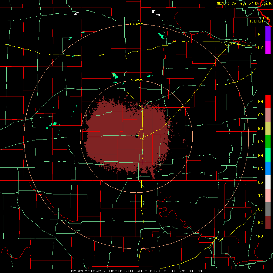The image size is (273, 273).
Task: Click the 50 NMI range ring label
Action: 136,80
